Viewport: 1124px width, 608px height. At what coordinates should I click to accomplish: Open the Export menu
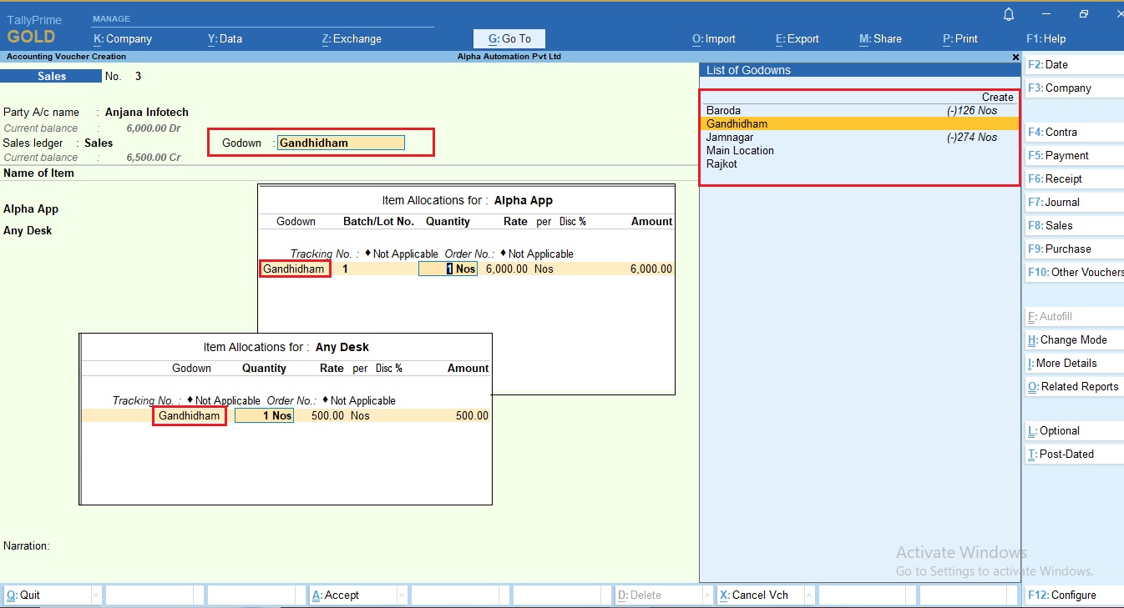click(x=797, y=38)
